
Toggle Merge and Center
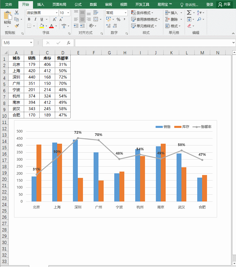pyautogui.click(x=96, y=19)
